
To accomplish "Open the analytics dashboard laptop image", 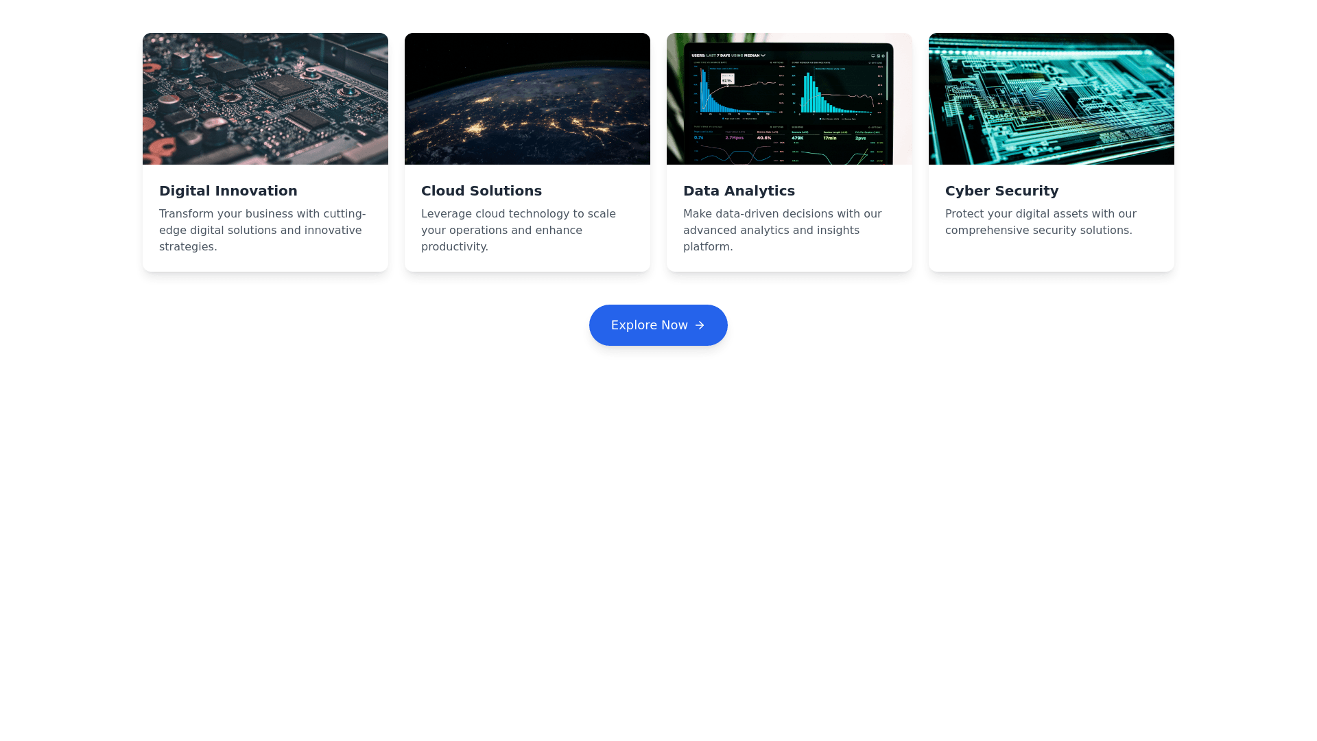I will 790,99.
